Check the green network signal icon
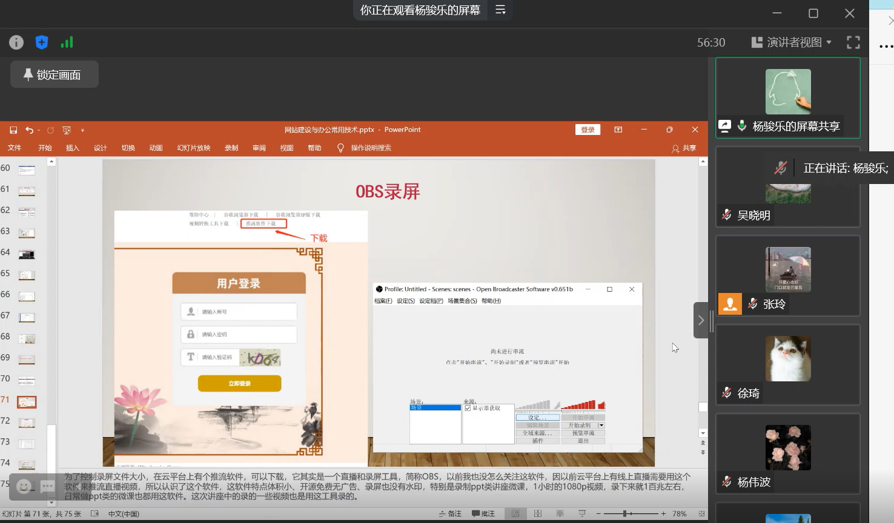Viewport: 894px width, 523px height. (67, 42)
